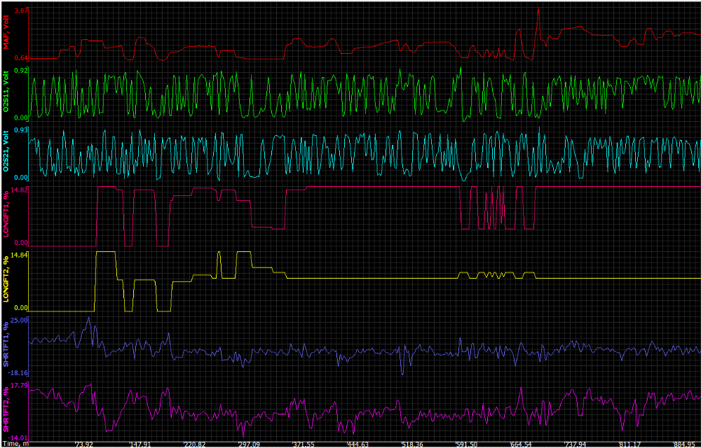Click the tallest red MAF spike peak
Viewport: 701px width, 448px height.
538,8
